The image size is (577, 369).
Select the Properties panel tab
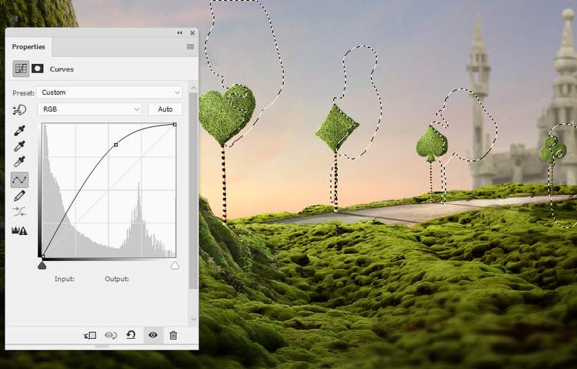[28, 47]
